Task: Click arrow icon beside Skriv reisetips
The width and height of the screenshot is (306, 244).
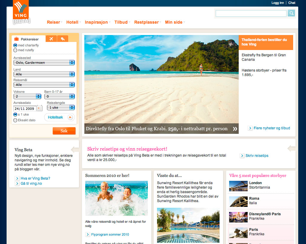Action: [x=242, y=156]
